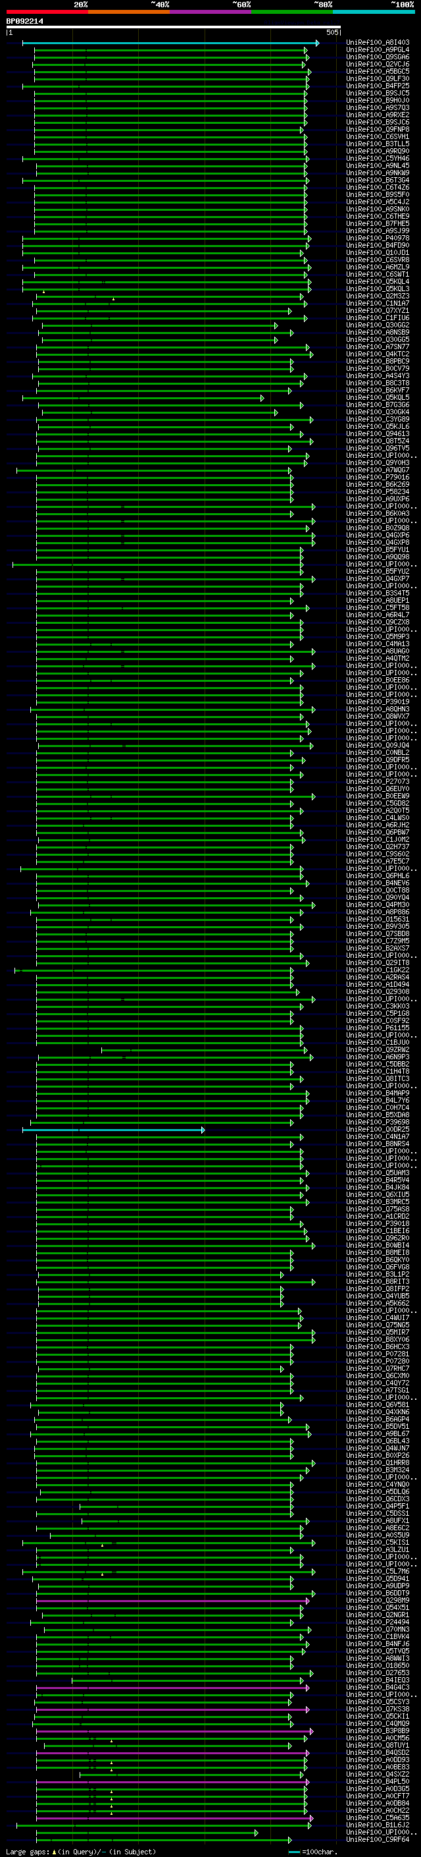Select the UniRef100_C1N1A7 label

click(378, 304)
